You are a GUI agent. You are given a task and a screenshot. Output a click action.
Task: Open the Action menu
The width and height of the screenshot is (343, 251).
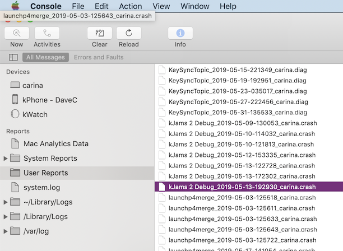click(131, 6)
